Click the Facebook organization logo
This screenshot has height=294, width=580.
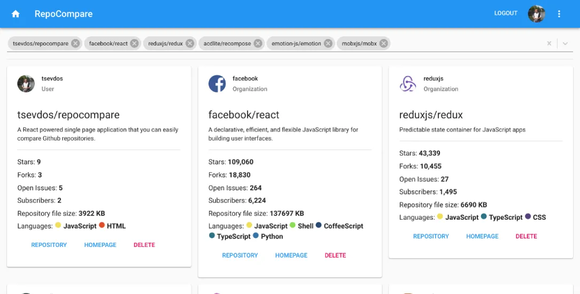click(217, 83)
